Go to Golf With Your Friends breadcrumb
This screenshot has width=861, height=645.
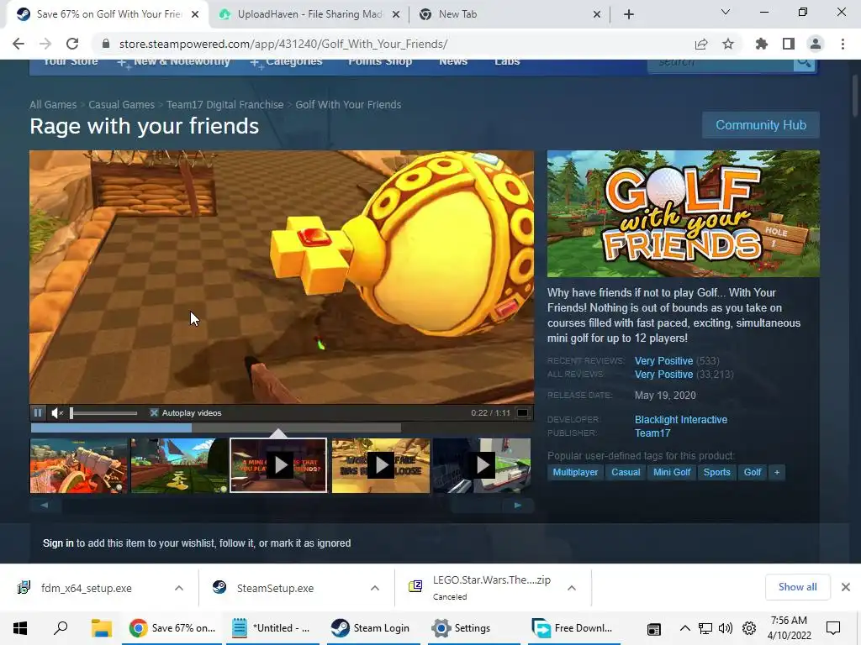[x=348, y=105]
